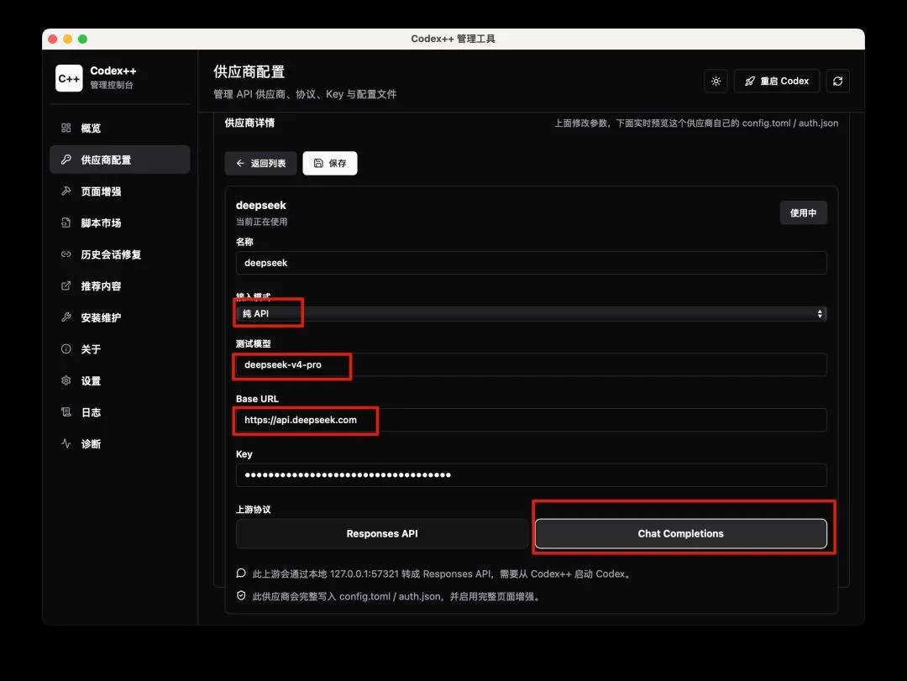Focus the 测试模型 deepseek-v4-pro field

click(531, 364)
